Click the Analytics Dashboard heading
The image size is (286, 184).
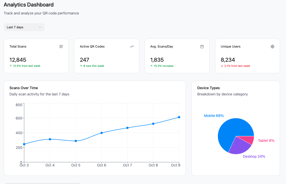point(28,5)
